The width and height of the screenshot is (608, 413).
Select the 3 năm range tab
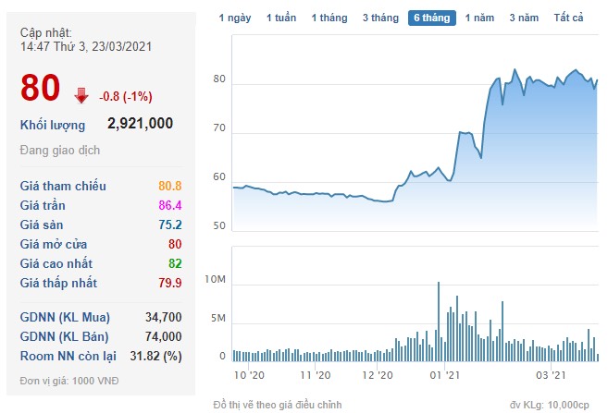[524, 18]
